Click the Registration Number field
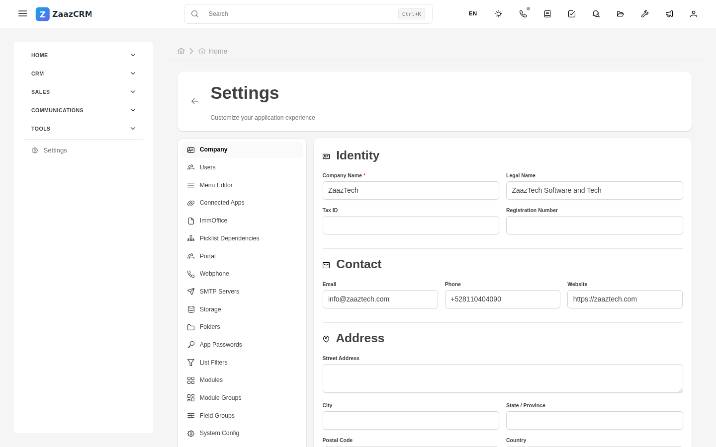Screen dimensions: 716x447 [x=595, y=225]
